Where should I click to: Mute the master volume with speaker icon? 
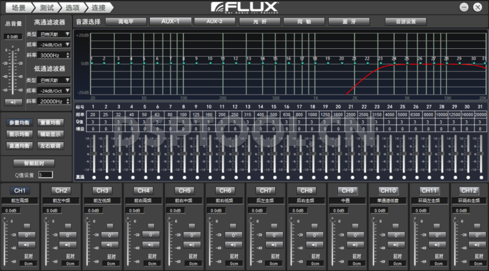[x=13, y=102]
